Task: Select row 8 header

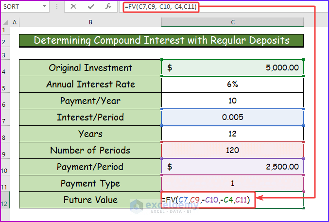Action: coord(5,134)
